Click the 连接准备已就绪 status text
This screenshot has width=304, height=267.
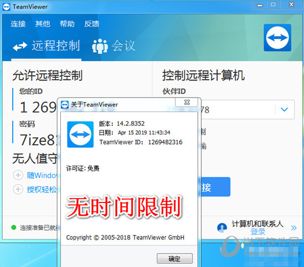pos(39,228)
